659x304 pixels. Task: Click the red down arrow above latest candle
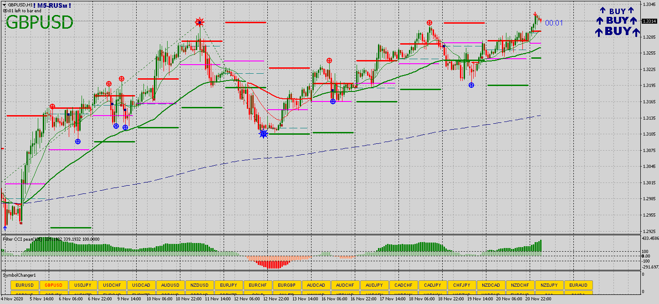(536, 15)
